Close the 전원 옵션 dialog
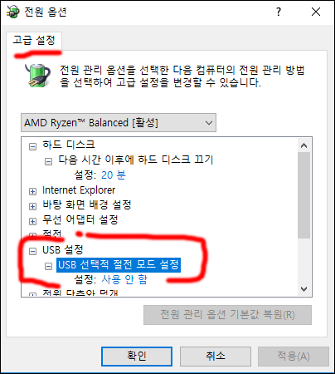Screen dimensions: 335x374 316,12
